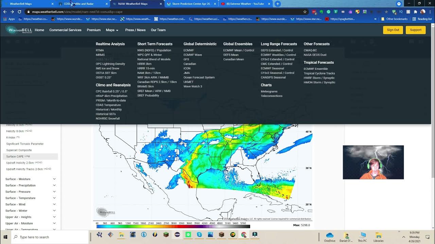Click the Windows Start button
Viewport: 435px width, 244px height.
[5, 237]
